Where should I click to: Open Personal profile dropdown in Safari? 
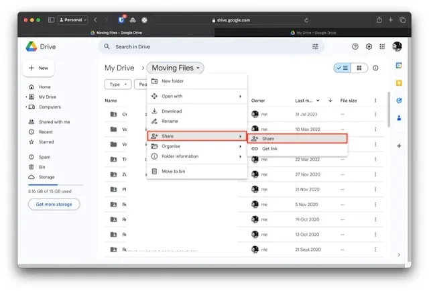point(73,19)
